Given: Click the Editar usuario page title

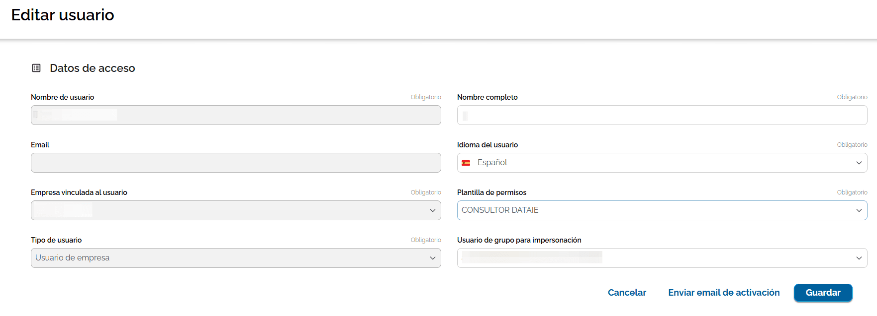Looking at the screenshot, I should click(x=63, y=15).
